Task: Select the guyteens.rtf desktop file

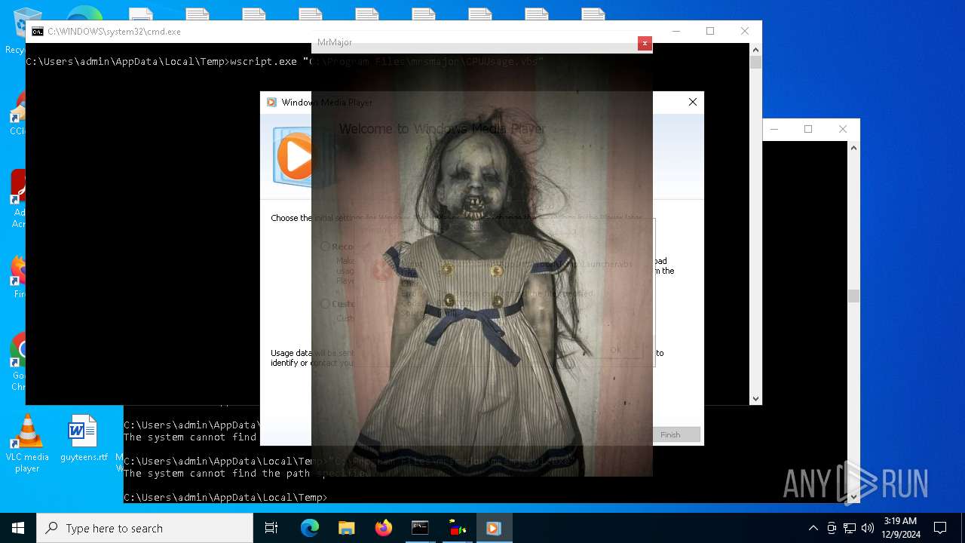Action: [84, 439]
